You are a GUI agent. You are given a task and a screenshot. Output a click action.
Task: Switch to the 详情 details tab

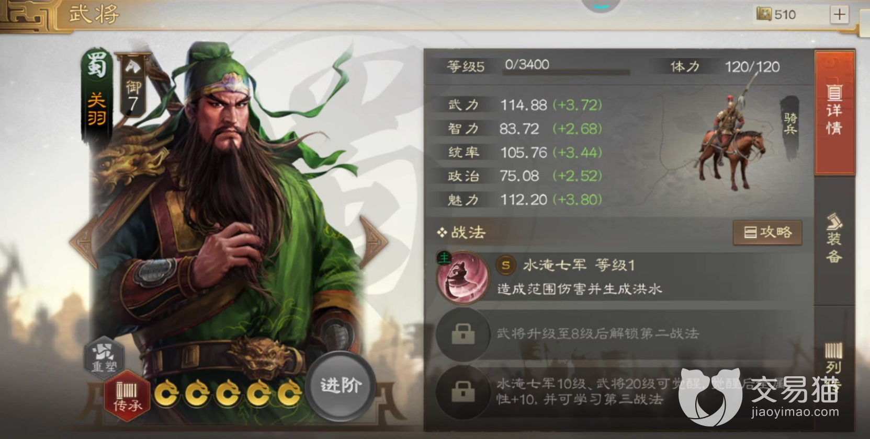(x=834, y=111)
